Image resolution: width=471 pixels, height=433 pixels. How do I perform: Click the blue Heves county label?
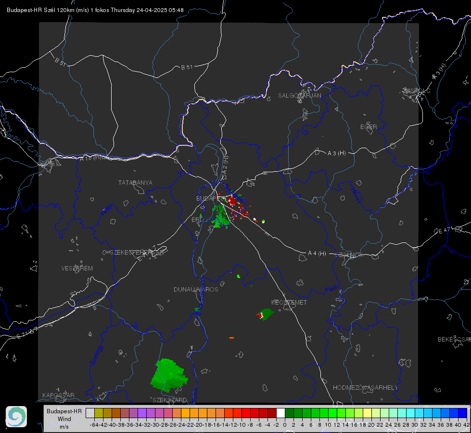coord(356,195)
